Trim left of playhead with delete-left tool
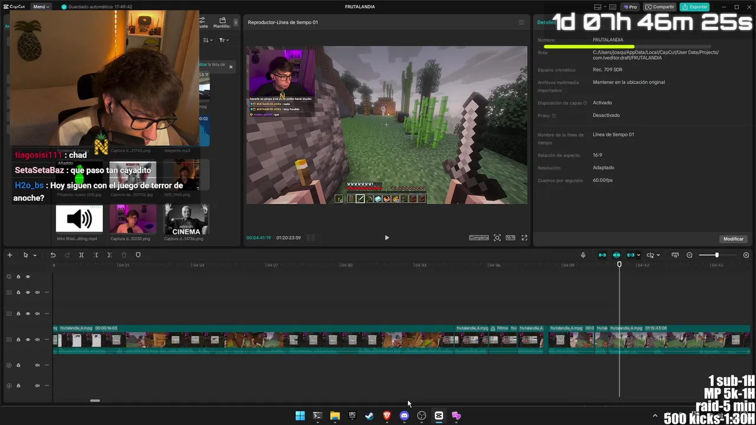The height and width of the screenshot is (425, 756). 96,255
